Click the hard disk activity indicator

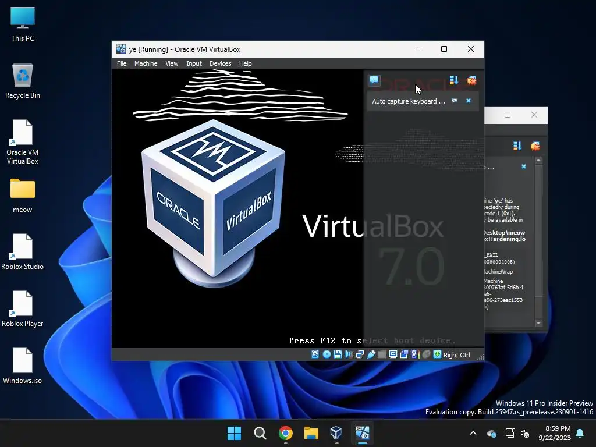pyautogui.click(x=315, y=354)
